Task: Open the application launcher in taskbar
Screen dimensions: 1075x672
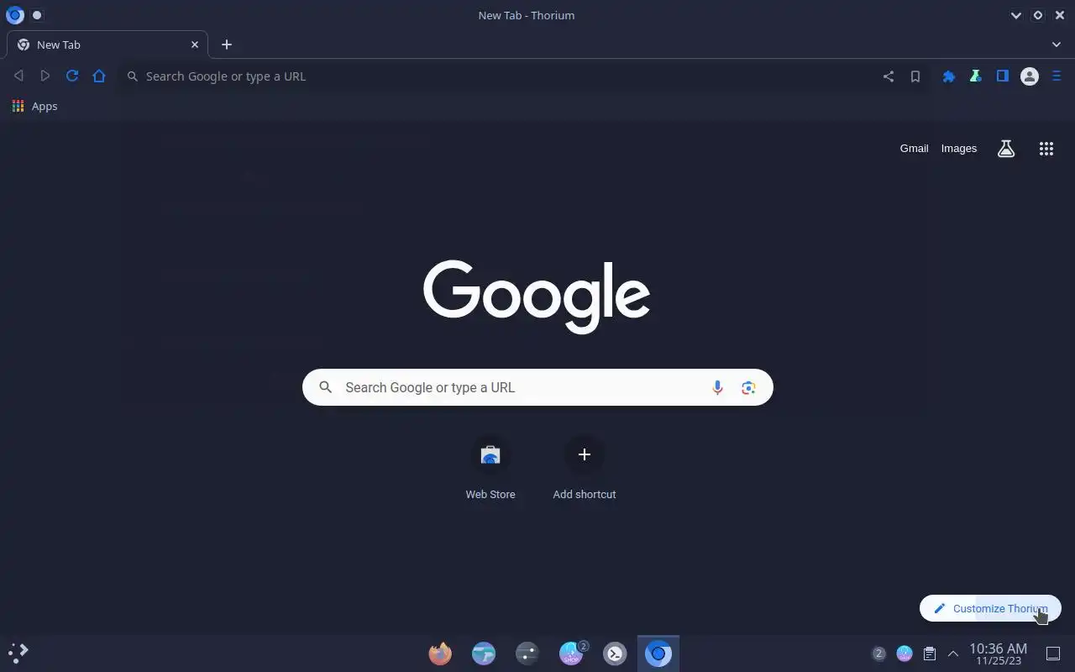Action: (18, 653)
